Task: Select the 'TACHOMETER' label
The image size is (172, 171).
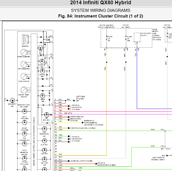Action: pos(24,69)
